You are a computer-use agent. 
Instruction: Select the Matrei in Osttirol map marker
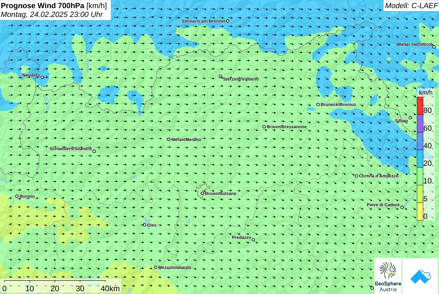tap(434, 47)
